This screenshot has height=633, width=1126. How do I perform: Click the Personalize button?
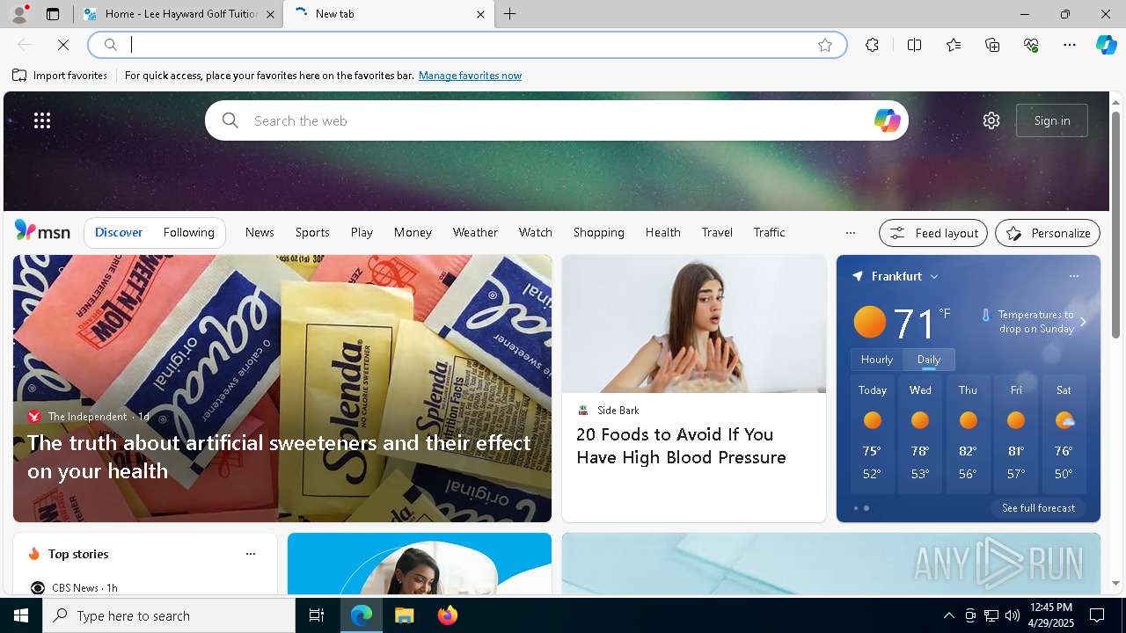point(1048,233)
